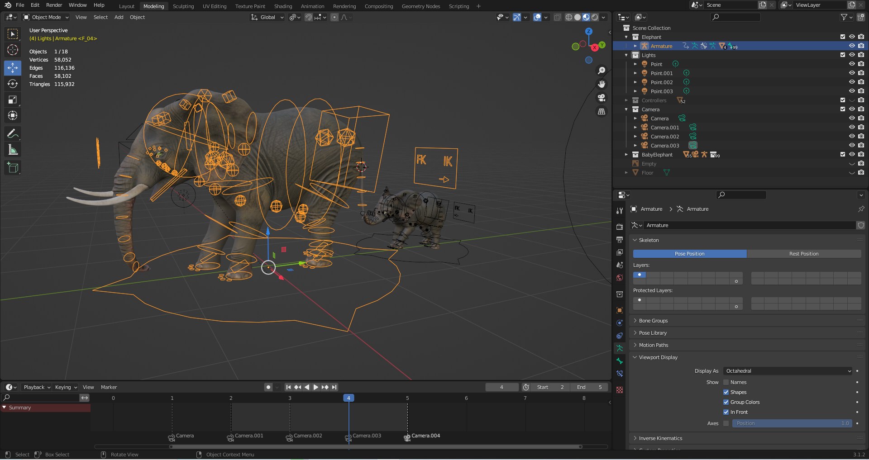Select the Cursor tool in the toolbar
Screen dimensions: 869x460
13,50
